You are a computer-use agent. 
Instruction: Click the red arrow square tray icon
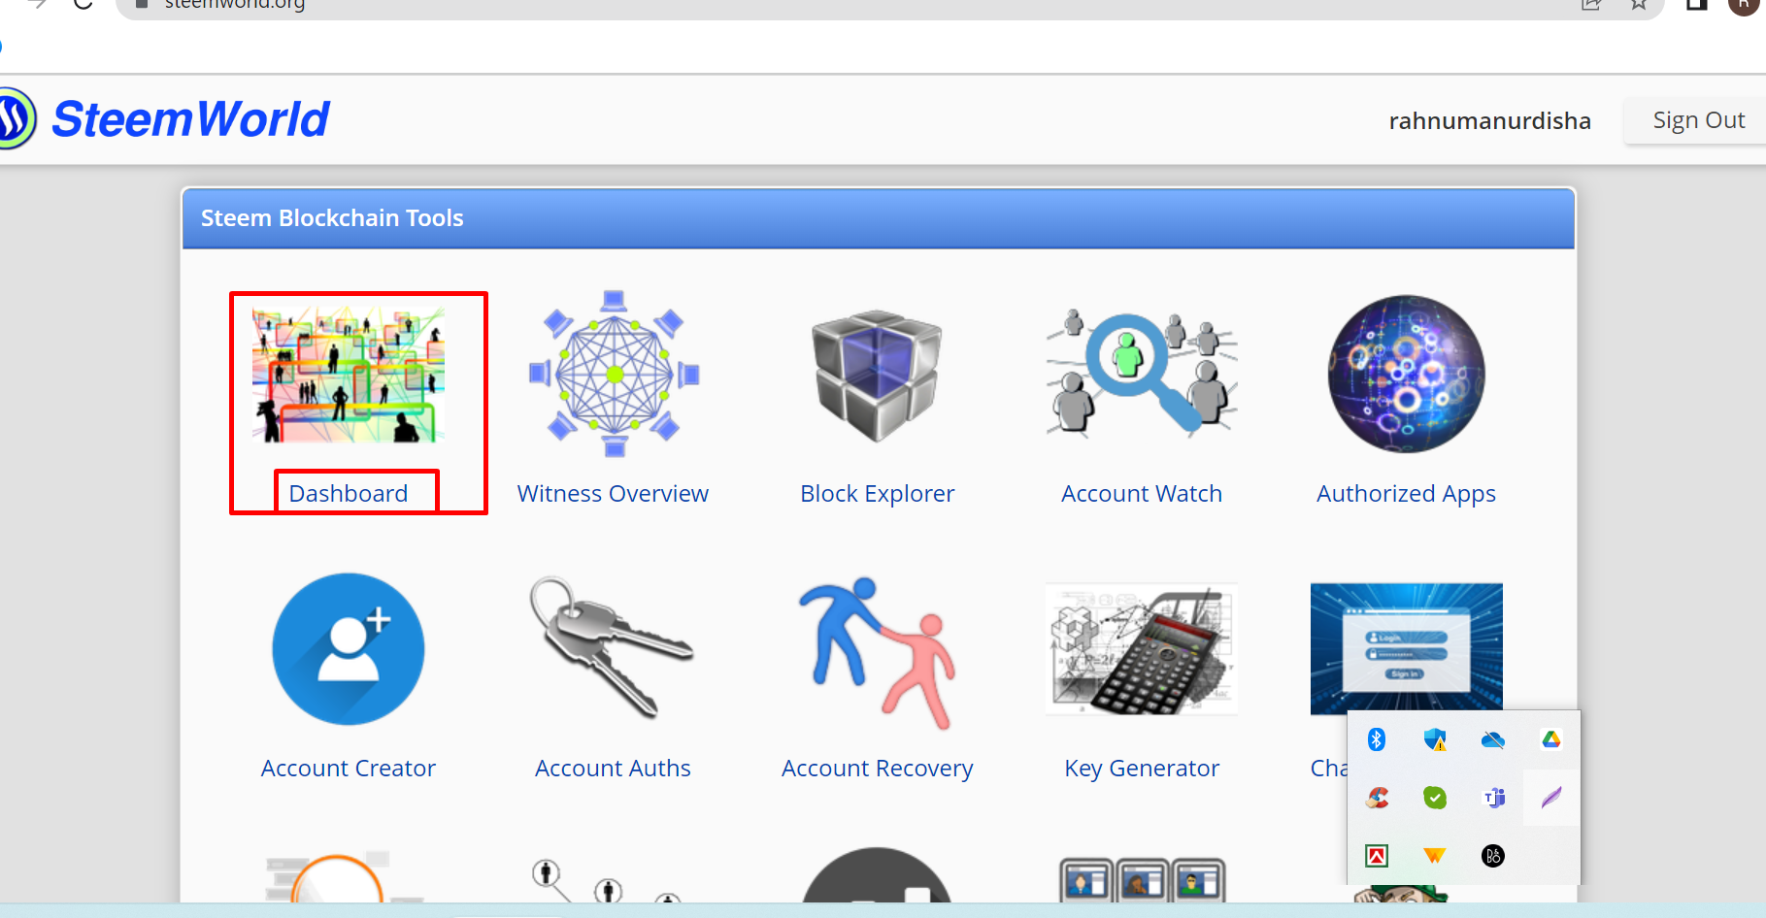(x=1377, y=856)
